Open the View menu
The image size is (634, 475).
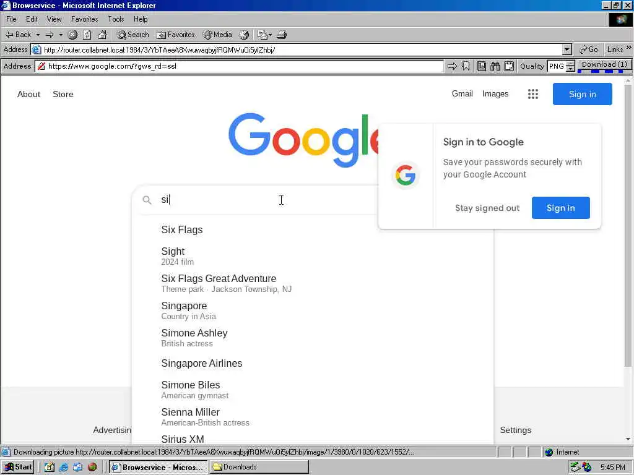coord(54,19)
